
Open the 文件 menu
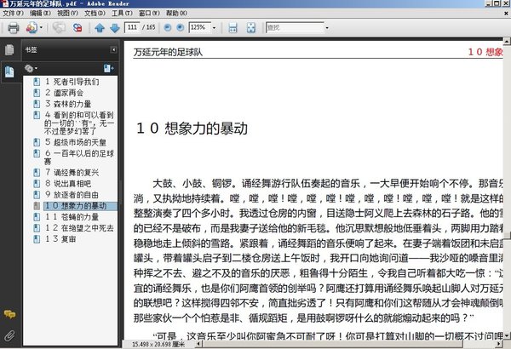coord(13,13)
